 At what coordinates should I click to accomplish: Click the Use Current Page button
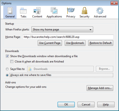coord(50,43)
